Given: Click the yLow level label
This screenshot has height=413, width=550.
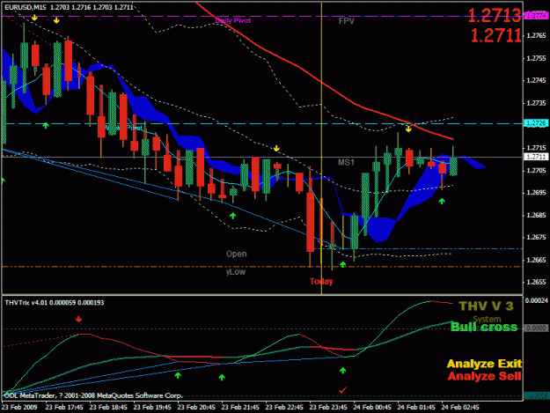Looking at the screenshot, I should pyautogui.click(x=236, y=271).
